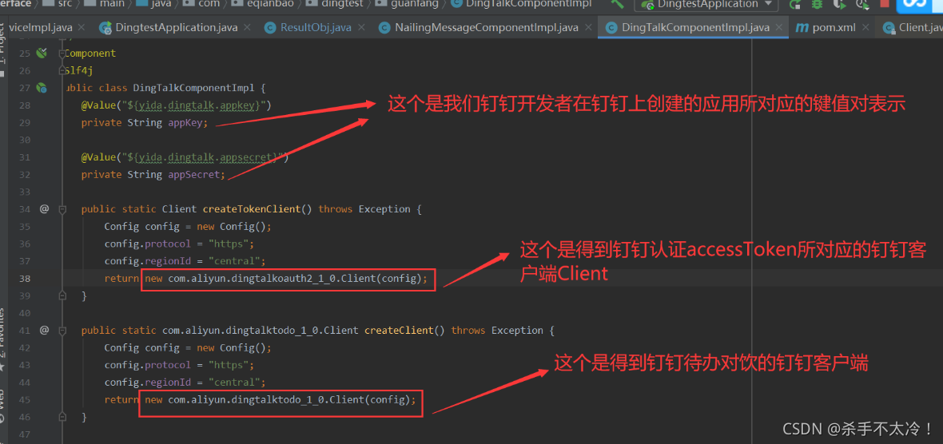
Task: Click the fold end marker on line 39
Action: coord(62,295)
